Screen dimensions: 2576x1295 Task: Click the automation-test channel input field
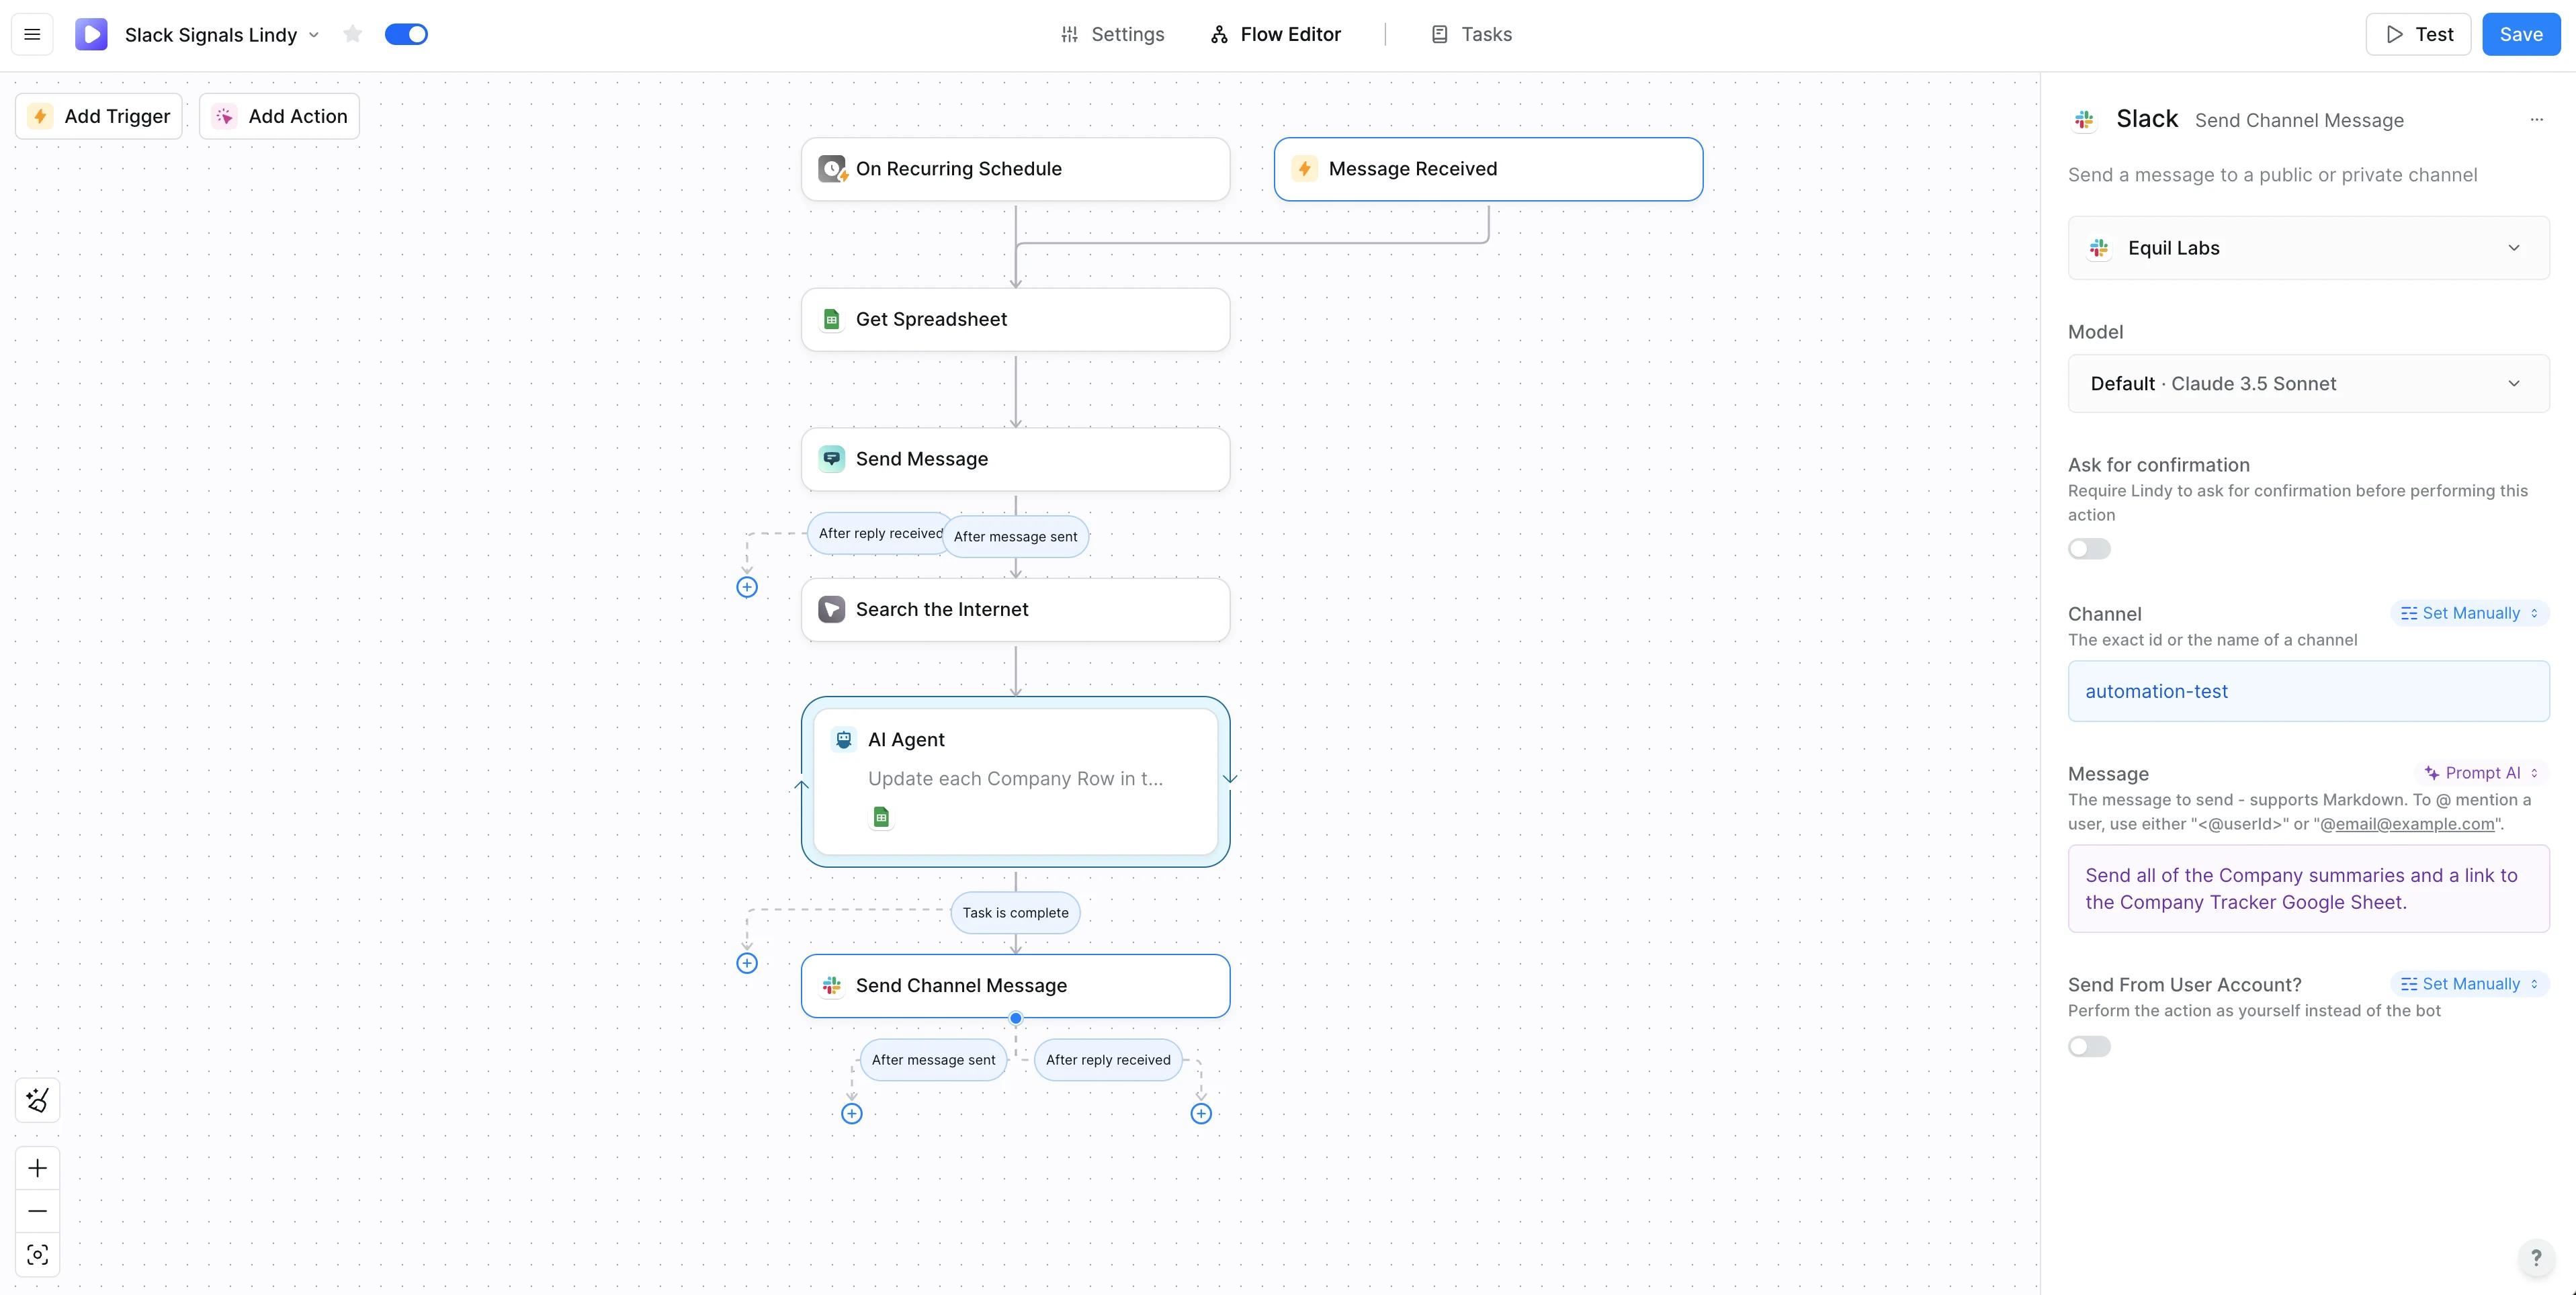tap(2308, 691)
